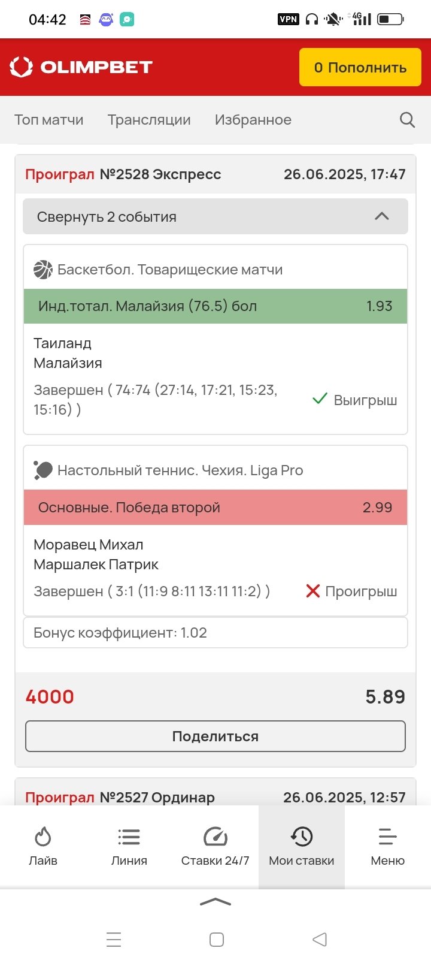431x966 pixels.
Task: Tap the Поделиться share button
Action: point(215,736)
